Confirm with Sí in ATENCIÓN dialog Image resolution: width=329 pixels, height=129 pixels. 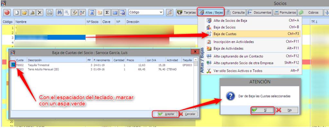[x=262, y=110]
